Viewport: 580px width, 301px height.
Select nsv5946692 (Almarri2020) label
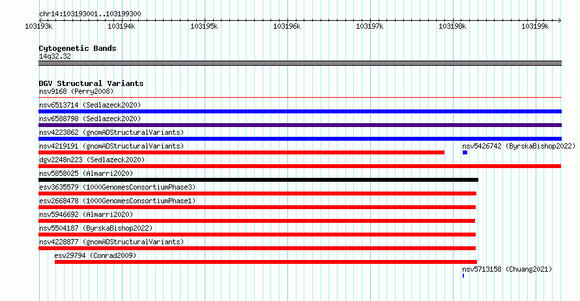tap(86, 214)
